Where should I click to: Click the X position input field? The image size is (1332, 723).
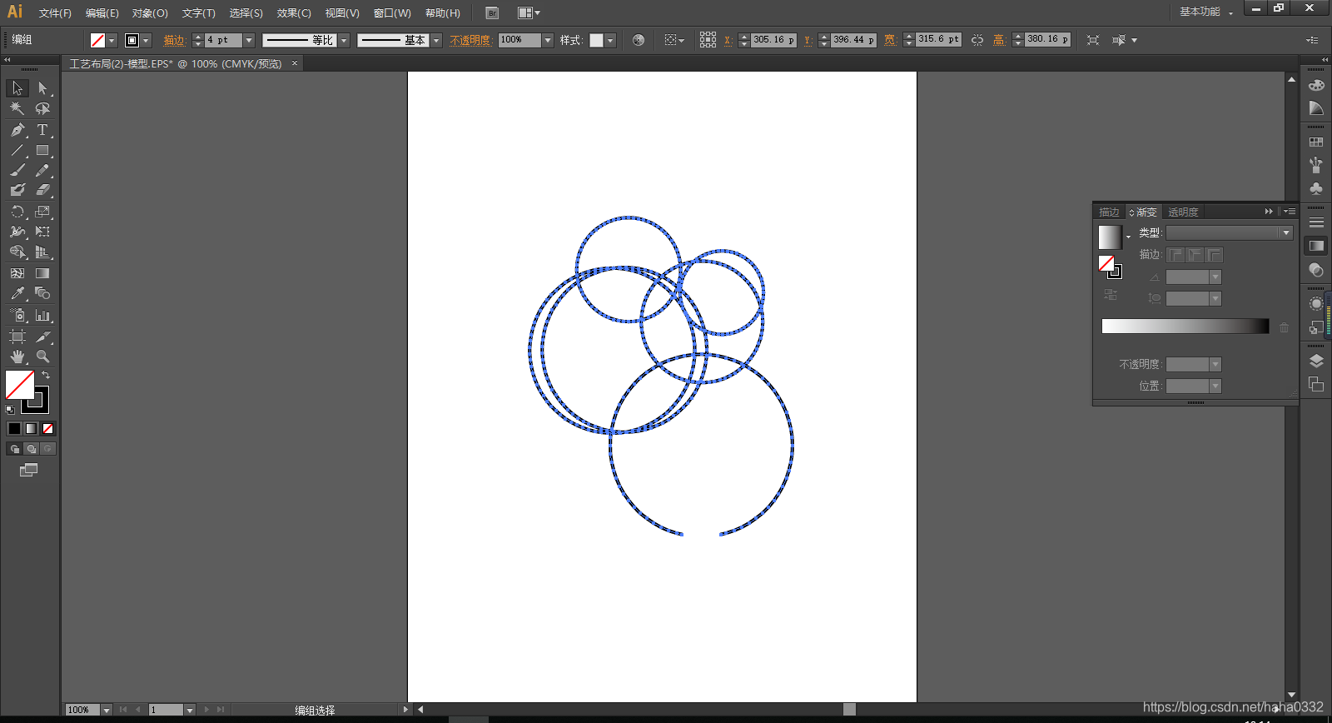[773, 40]
